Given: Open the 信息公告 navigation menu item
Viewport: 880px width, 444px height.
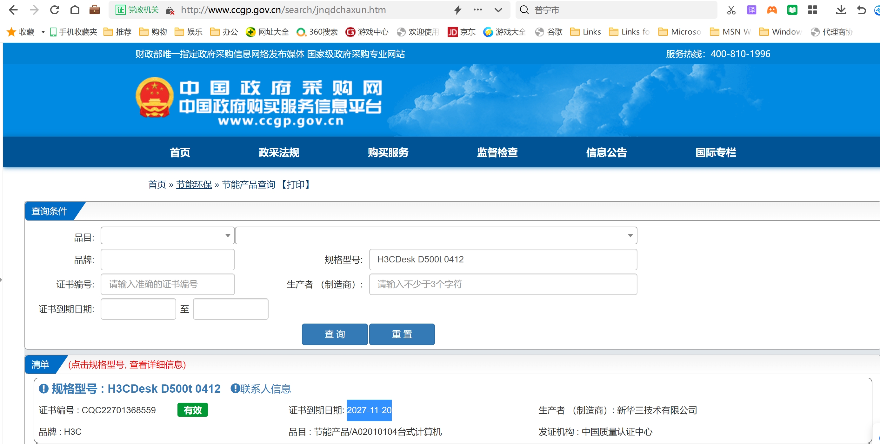Looking at the screenshot, I should tap(607, 152).
